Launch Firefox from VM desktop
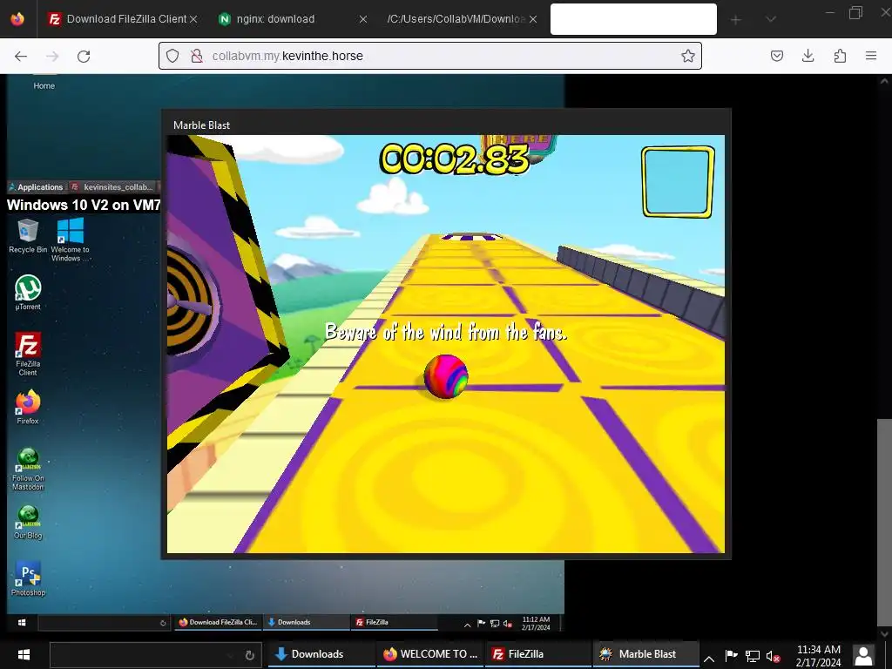This screenshot has width=892, height=669. coord(28,408)
